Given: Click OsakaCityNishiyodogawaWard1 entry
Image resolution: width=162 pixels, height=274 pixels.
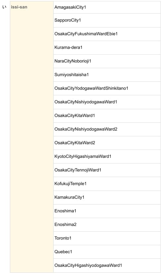Looking at the screenshot, I should [86, 102].
